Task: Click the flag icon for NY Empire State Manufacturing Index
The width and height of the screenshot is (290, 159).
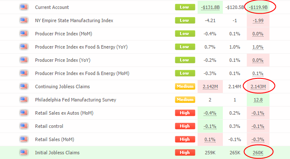Action: [x=24, y=20]
